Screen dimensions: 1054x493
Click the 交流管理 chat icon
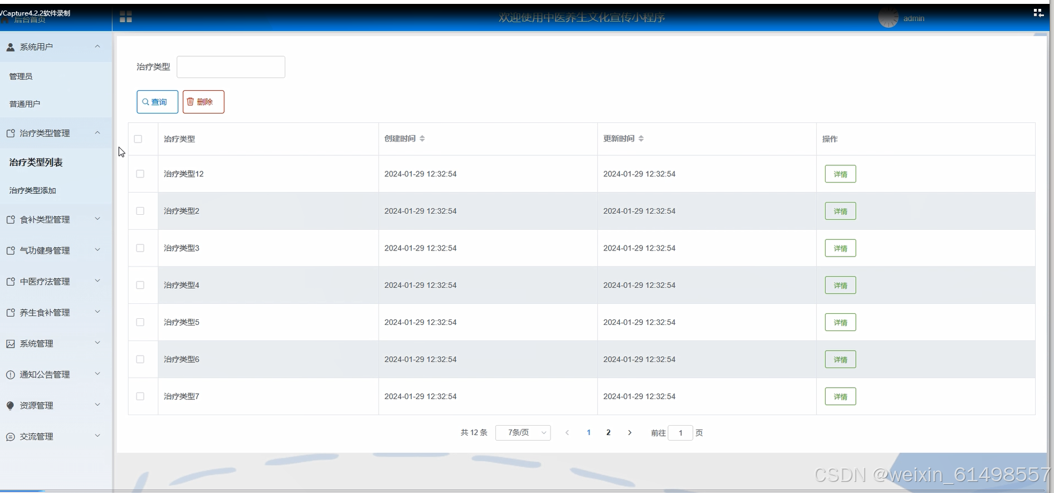coord(11,437)
